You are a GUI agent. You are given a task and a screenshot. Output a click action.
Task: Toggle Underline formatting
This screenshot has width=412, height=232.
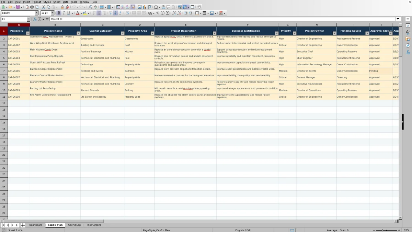68,13
